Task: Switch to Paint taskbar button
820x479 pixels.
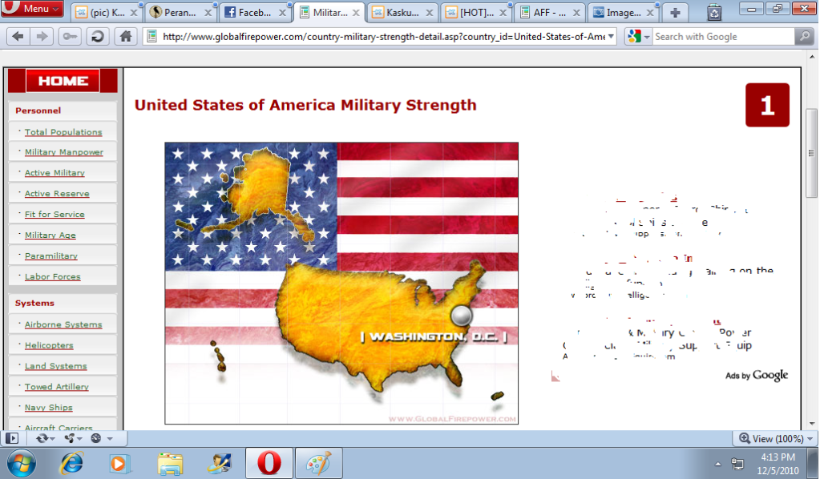Action: [x=318, y=463]
